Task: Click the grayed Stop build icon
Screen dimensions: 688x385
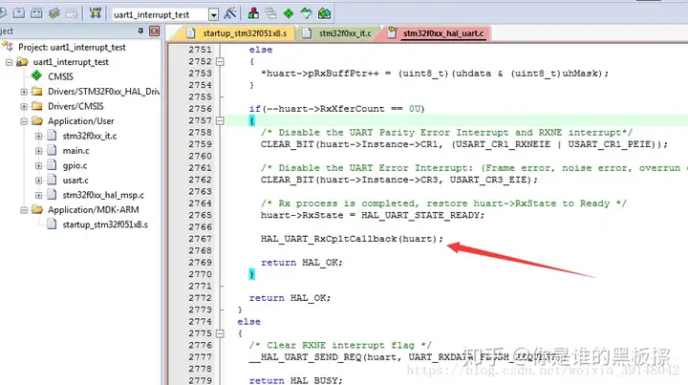Action: click(x=71, y=13)
